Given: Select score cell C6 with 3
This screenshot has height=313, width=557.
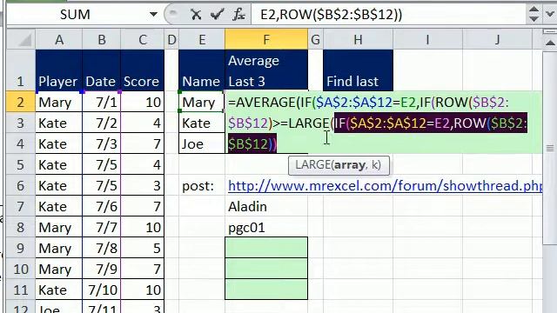Looking at the screenshot, I should [x=143, y=185].
